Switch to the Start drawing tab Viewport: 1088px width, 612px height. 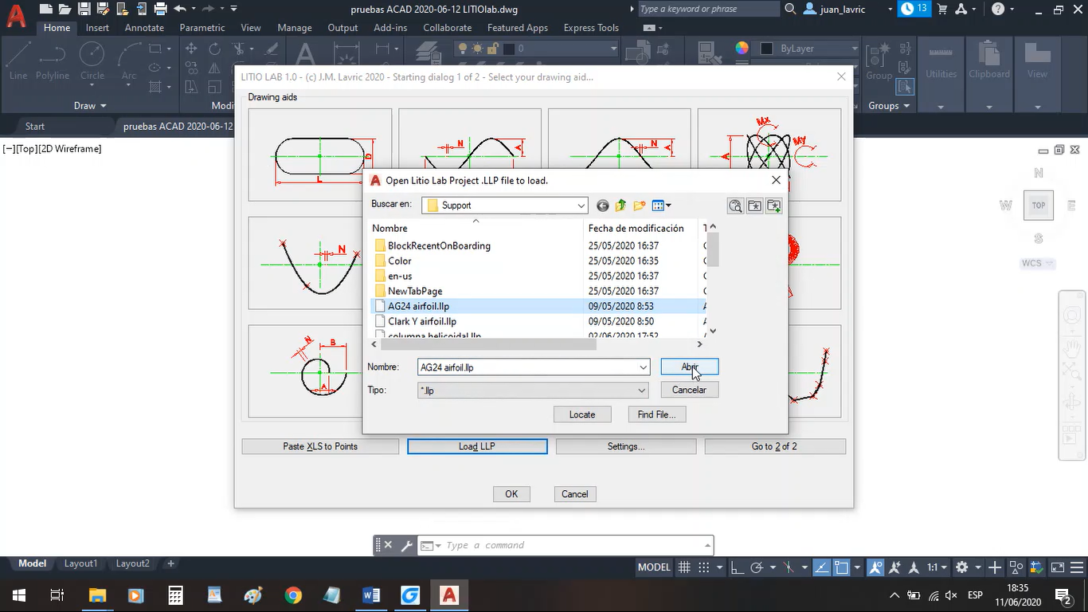[x=35, y=126]
